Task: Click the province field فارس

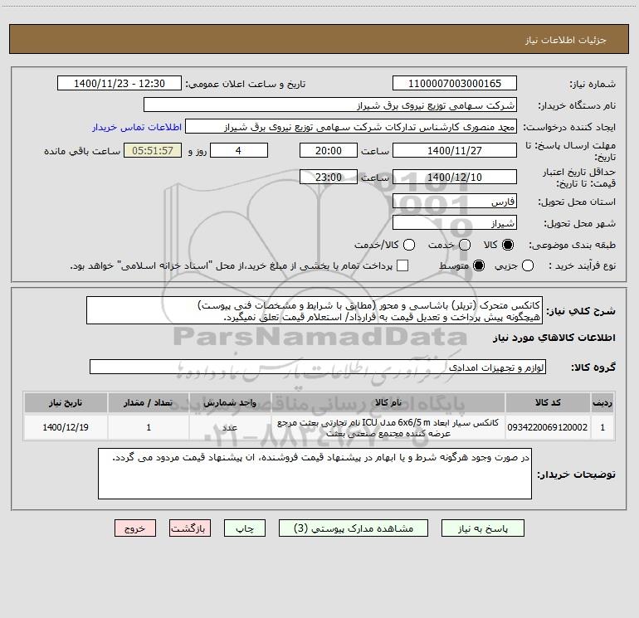Action: tap(455, 201)
